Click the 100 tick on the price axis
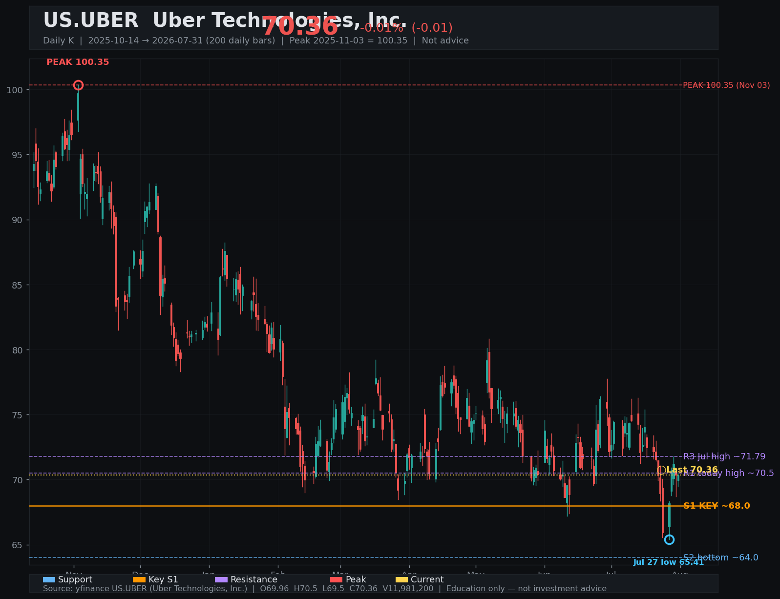The width and height of the screenshot is (780, 599). click(15, 90)
